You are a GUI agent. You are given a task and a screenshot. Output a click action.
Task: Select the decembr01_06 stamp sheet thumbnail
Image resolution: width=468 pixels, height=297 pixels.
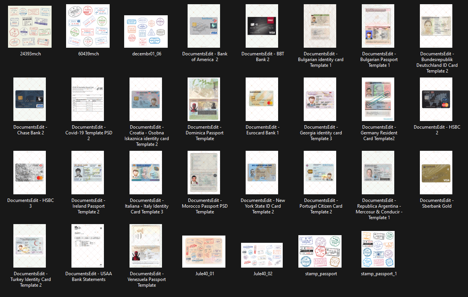pyautogui.click(x=146, y=31)
